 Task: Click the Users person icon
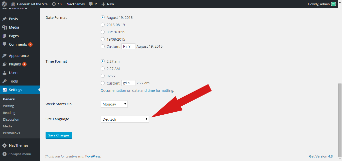[x=4, y=73]
